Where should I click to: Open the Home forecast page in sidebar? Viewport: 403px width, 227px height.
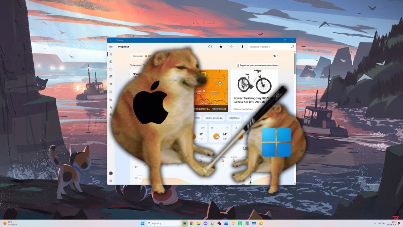click(x=111, y=54)
